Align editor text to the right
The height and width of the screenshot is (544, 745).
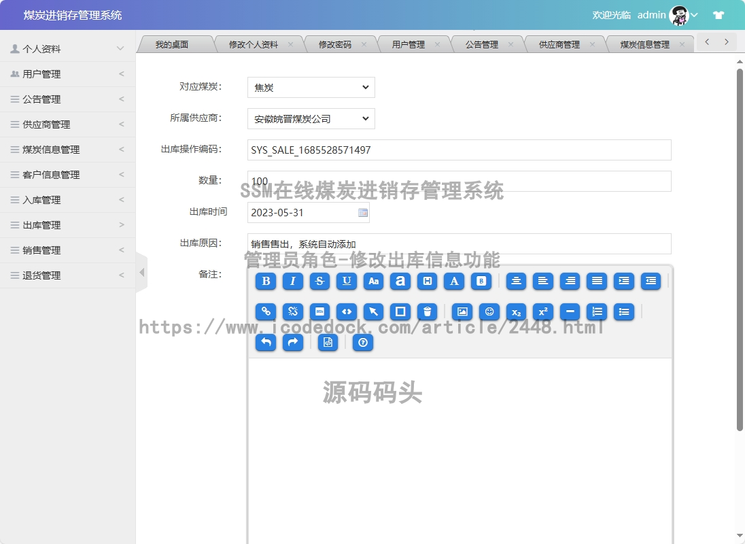570,282
